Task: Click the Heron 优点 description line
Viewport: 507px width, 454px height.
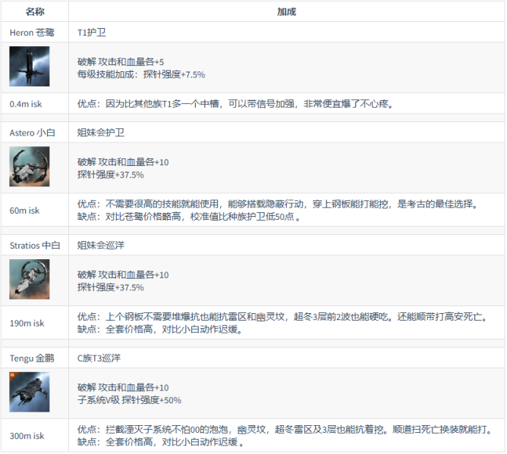Action: pos(235,104)
